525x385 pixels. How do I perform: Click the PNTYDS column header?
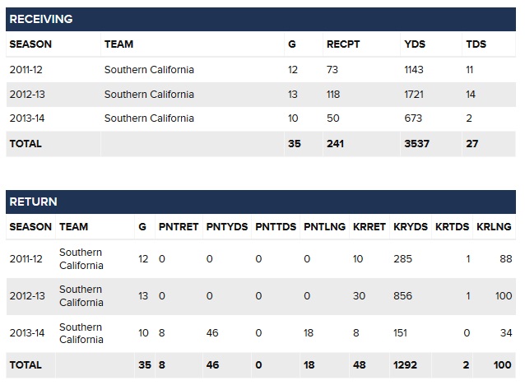pyautogui.click(x=227, y=227)
